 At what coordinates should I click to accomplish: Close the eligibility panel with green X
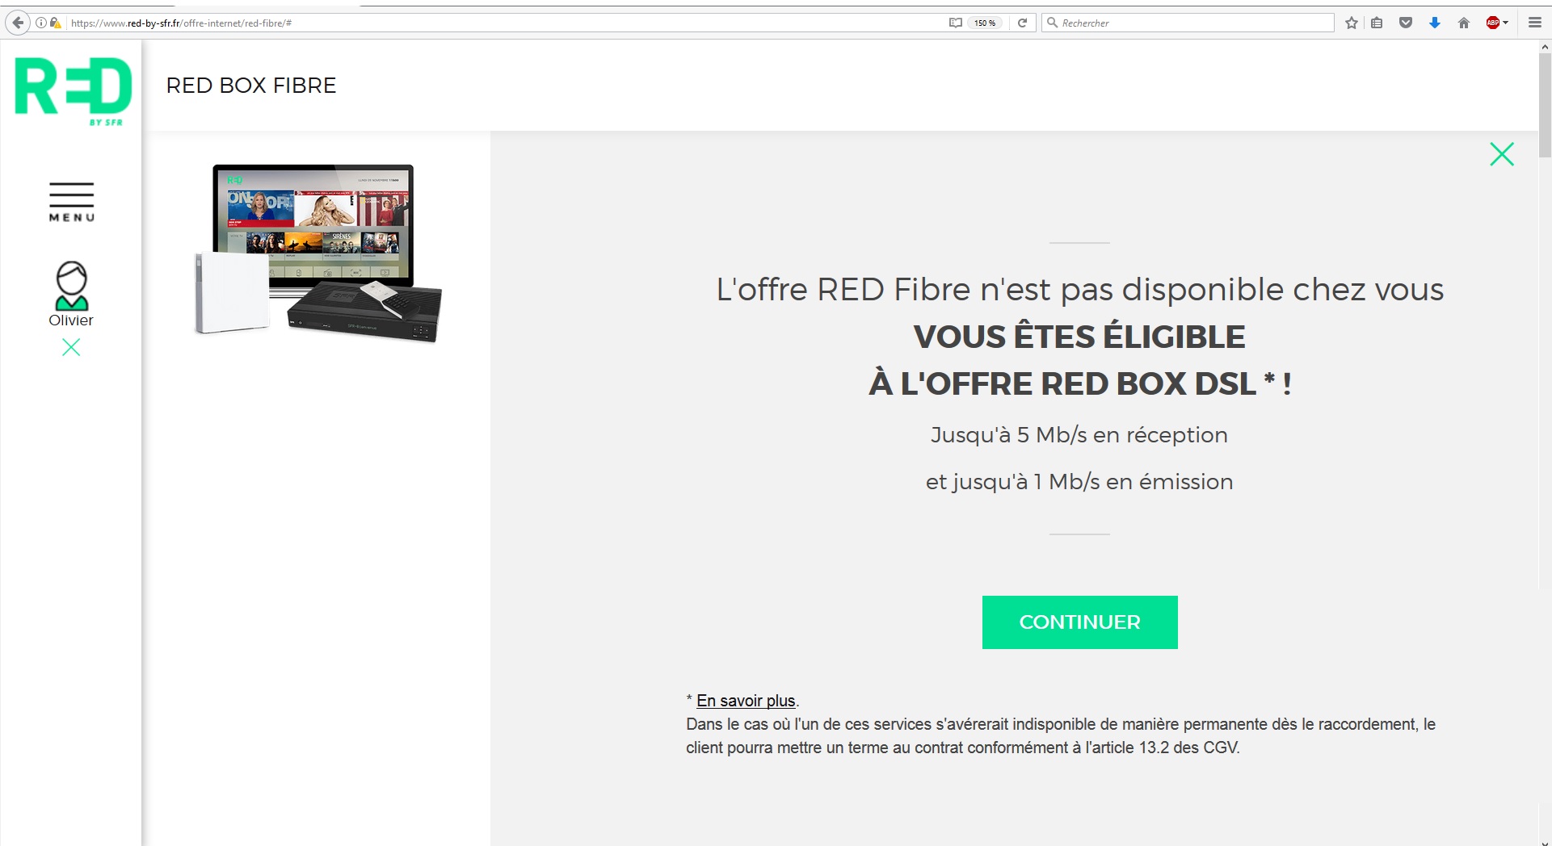pyautogui.click(x=1502, y=154)
